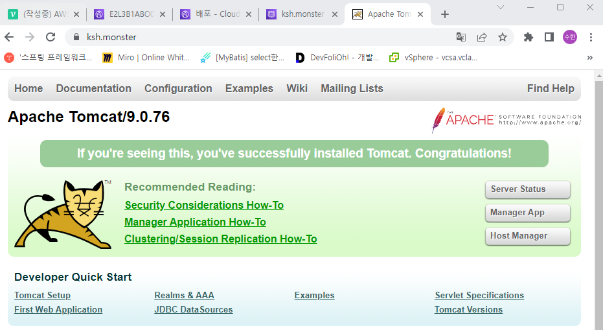This screenshot has width=603, height=330.
Task: Open Security Considerations How-To link
Action: (x=204, y=206)
